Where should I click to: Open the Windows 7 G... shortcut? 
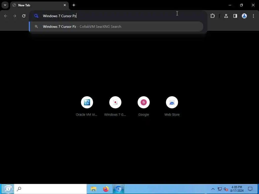[x=115, y=106]
